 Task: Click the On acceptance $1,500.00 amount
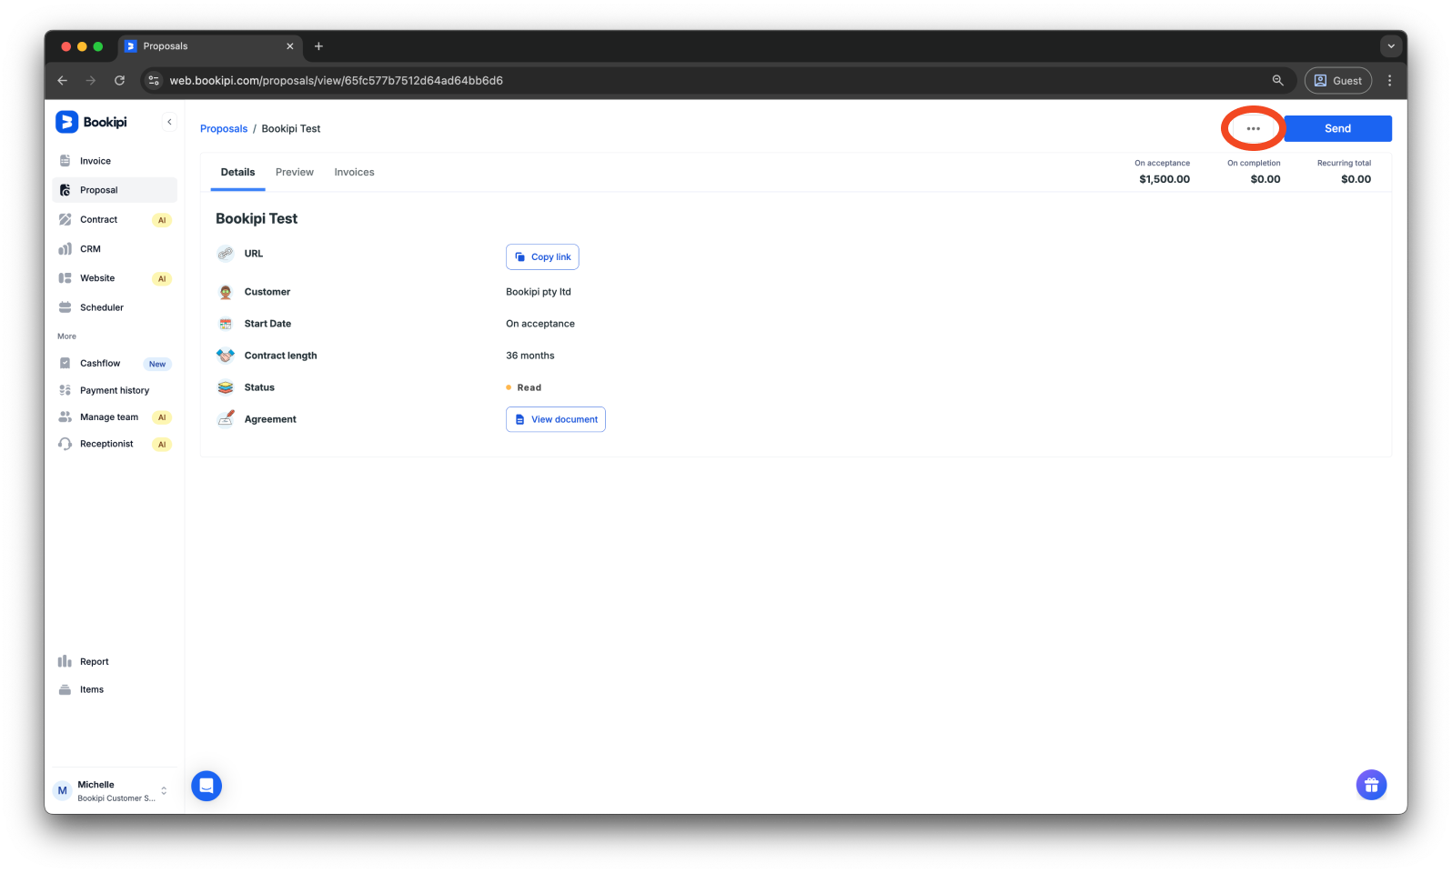[1164, 179]
